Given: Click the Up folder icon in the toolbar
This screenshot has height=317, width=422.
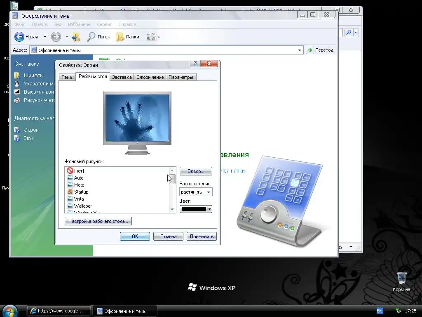Looking at the screenshot, I should coord(76,37).
